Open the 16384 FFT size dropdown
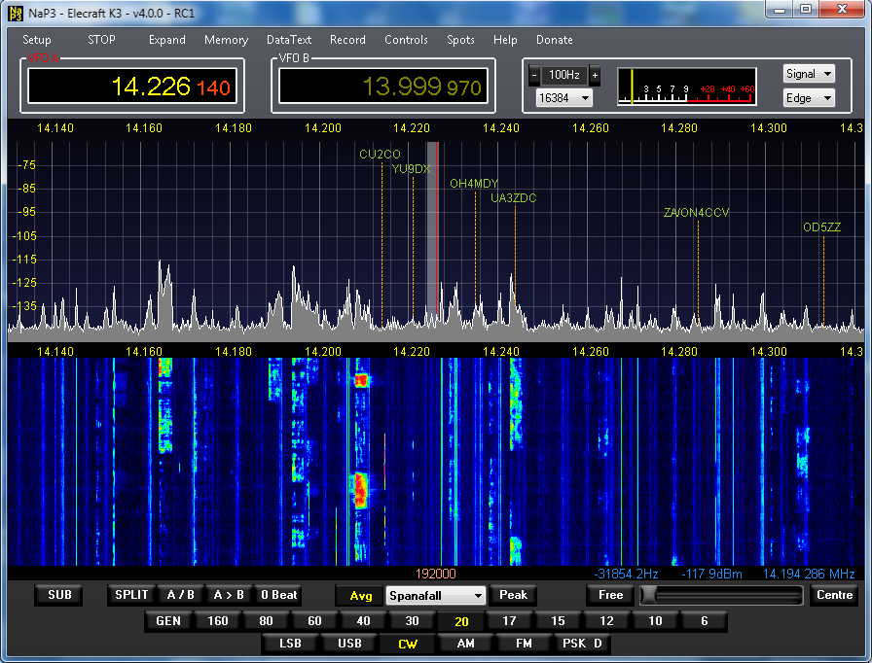The image size is (872, 663). point(563,98)
